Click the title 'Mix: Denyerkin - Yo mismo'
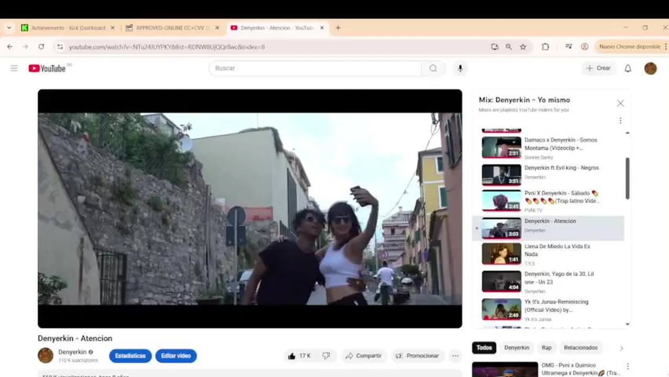The image size is (669, 377). pyautogui.click(x=524, y=100)
